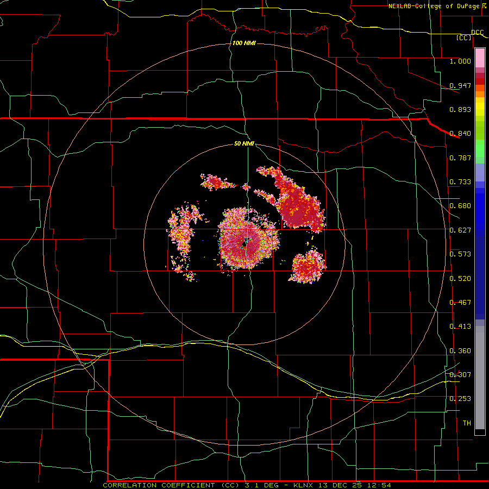Click the 0.733 scale value
This screenshot has height=489, width=489.
pos(460,182)
